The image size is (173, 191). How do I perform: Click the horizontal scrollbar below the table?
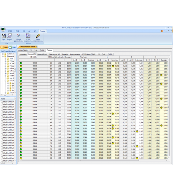point(80,160)
